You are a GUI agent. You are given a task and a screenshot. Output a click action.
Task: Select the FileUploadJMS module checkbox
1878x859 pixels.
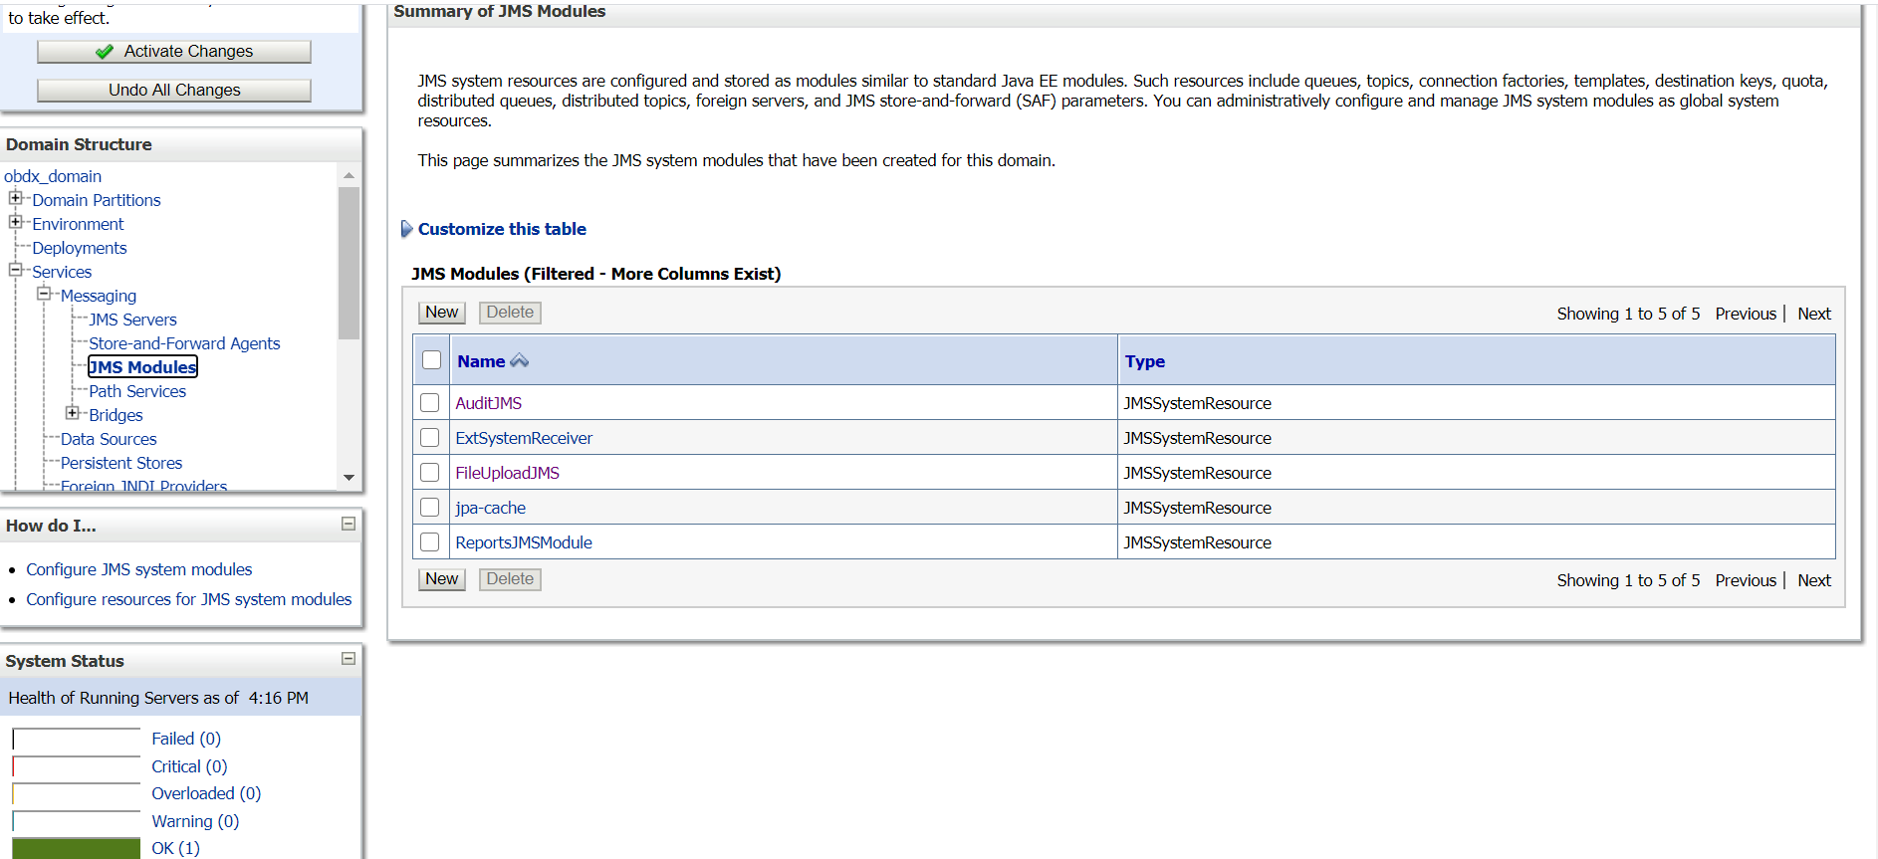(x=430, y=473)
